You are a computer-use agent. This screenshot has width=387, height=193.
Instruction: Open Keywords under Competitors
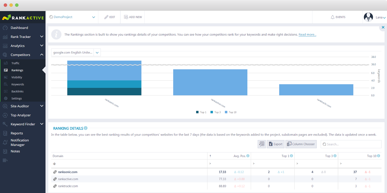[x=18, y=84]
